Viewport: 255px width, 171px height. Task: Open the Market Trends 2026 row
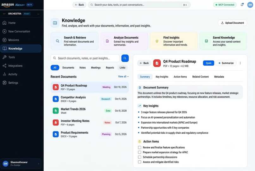90,111
